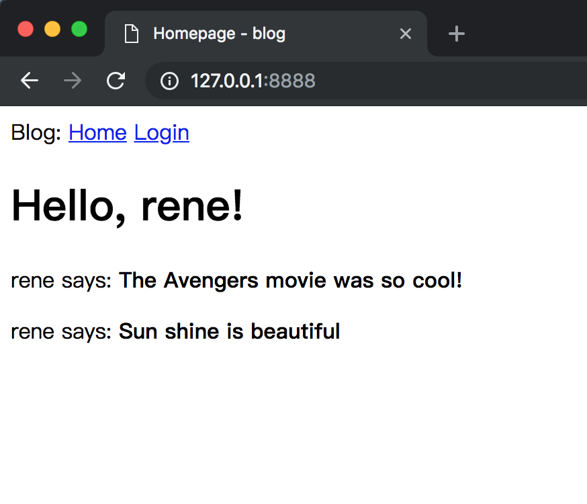This screenshot has height=504, width=587.
Task: Minimize the window with the yellow button
Action: (x=52, y=30)
